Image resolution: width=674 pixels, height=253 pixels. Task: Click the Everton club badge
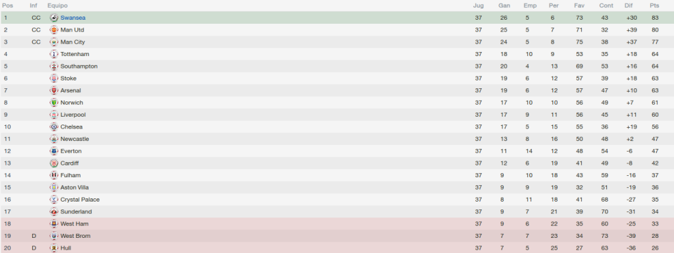tap(54, 151)
